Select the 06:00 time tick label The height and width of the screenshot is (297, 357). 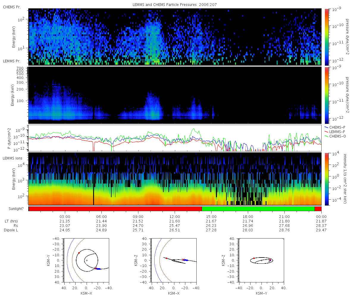(101, 217)
